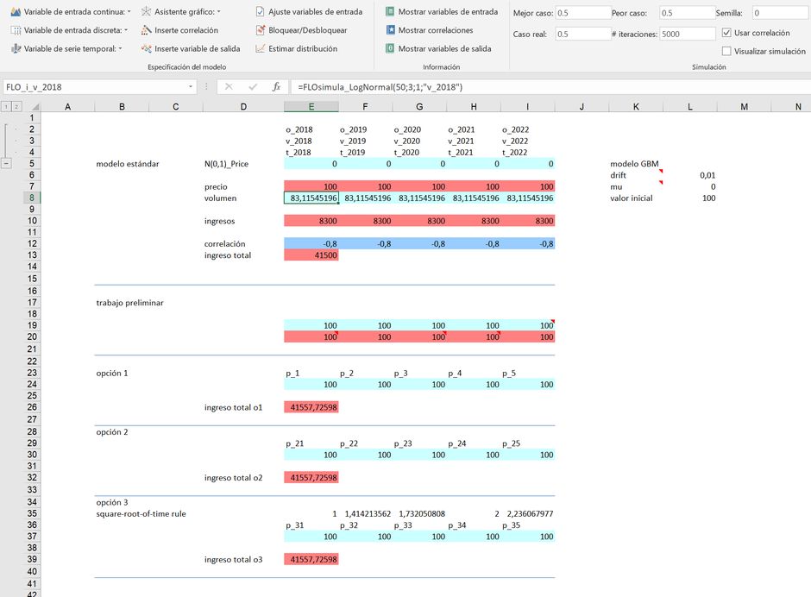
Task: Click the Inserte correlación icon
Action: point(147,30)
